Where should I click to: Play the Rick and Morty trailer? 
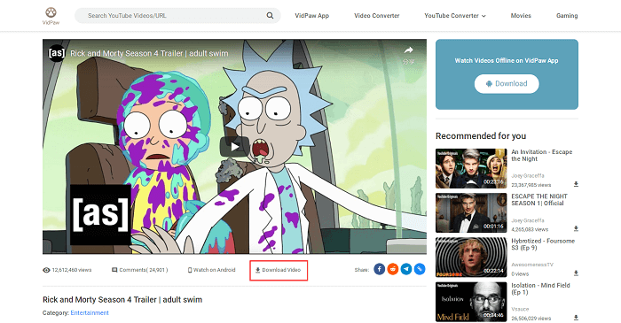click(234, 147)
